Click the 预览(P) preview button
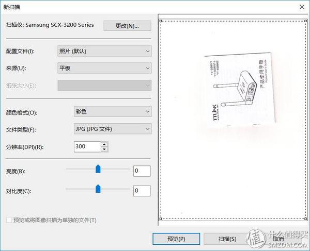 pyautogui.click(x=176, y=239)
